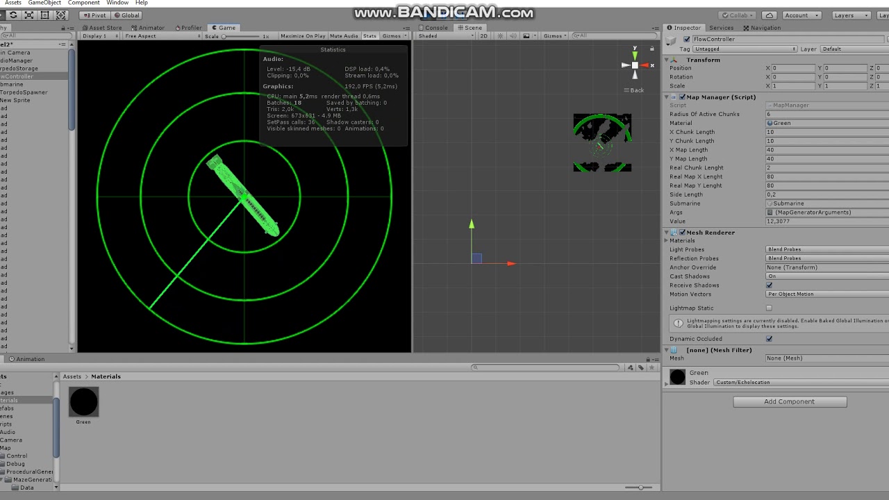Toggle Global handle rotation button
The width and height of the screenshot is (889, 500).
[126, 15]
